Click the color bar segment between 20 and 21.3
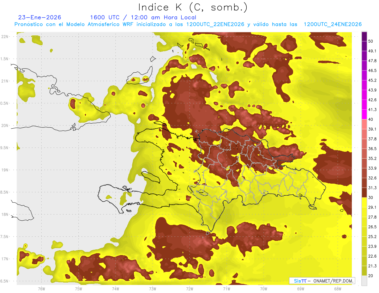The width and height of the screenshot is (379, 293). coord(364,271)
